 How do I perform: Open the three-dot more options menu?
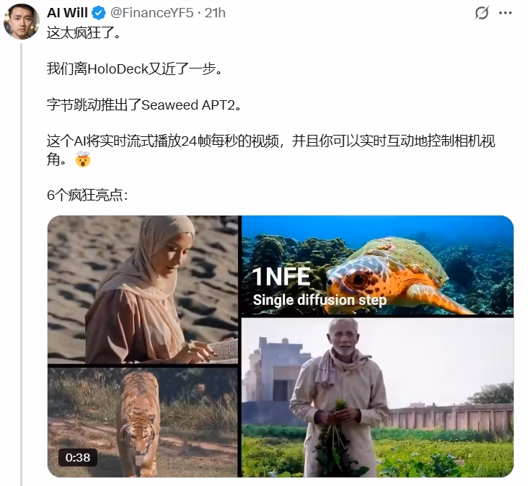tap(505, 13)
